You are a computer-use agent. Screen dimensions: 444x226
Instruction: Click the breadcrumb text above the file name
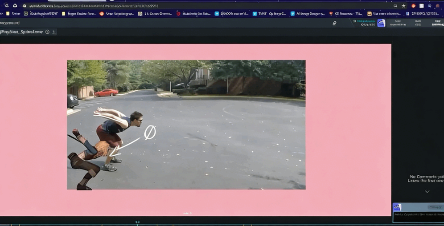coord(10,23)
